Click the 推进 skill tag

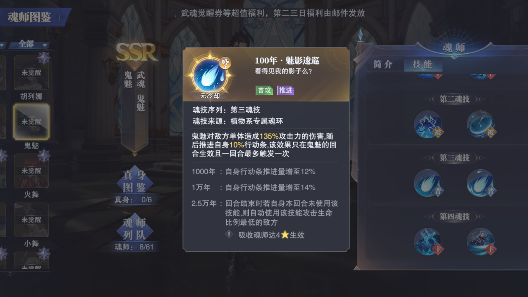pyautogui.click(x=286, y=90)
